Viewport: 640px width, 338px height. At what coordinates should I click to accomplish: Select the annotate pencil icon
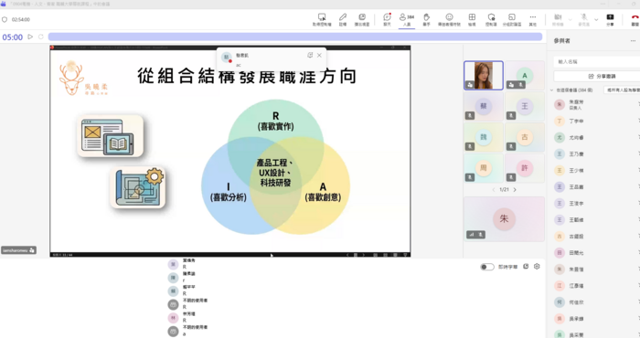[x=343, y=16]
